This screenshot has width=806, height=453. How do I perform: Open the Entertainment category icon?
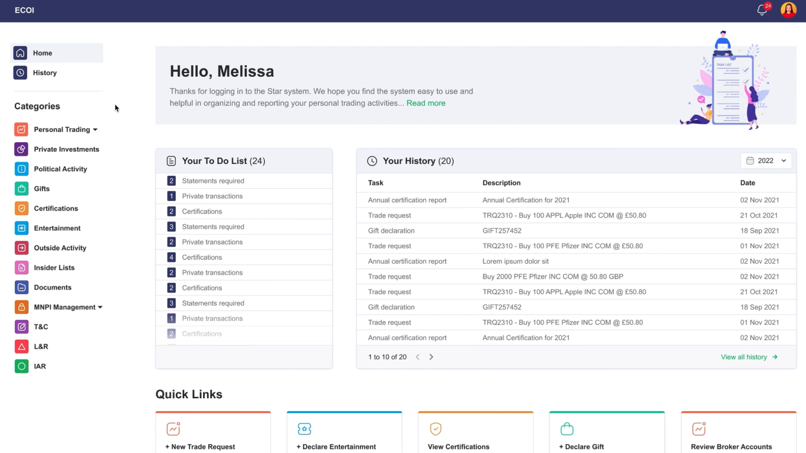point(21,228)
